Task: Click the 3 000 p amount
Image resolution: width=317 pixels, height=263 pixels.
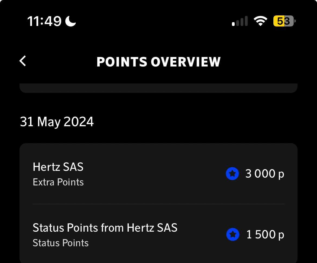Action: (265, 174)
